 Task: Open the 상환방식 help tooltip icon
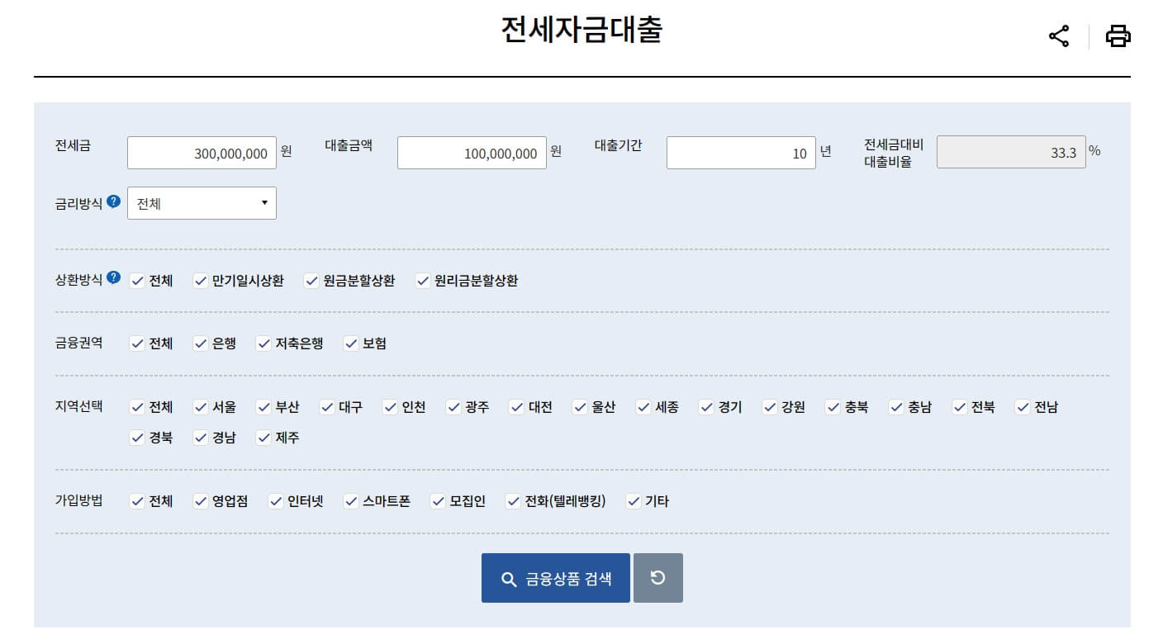(114, 277)
